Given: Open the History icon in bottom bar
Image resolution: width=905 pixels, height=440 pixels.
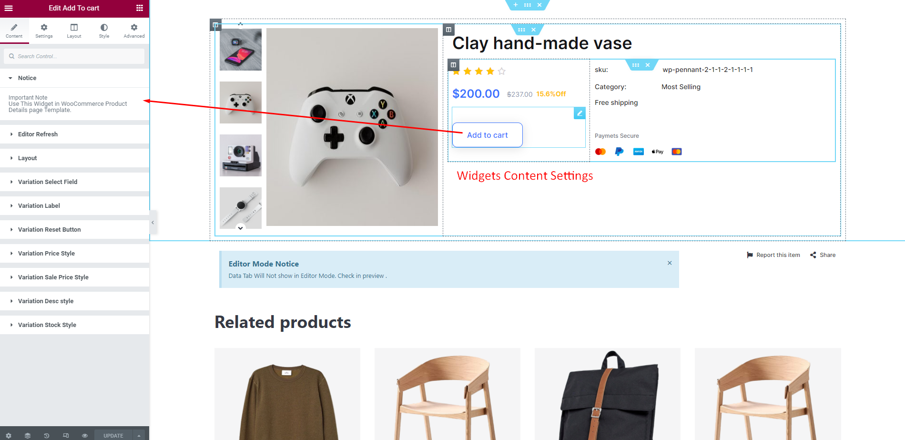Looking at the screenshot, I should pos(46,436).
